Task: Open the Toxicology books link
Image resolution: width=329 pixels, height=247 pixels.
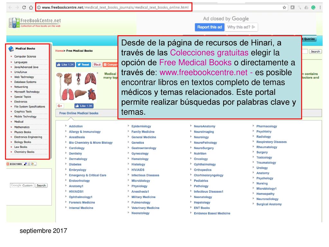Action: coord(264,158)
